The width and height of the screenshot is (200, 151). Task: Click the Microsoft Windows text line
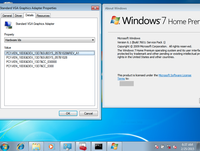point(129,38)
